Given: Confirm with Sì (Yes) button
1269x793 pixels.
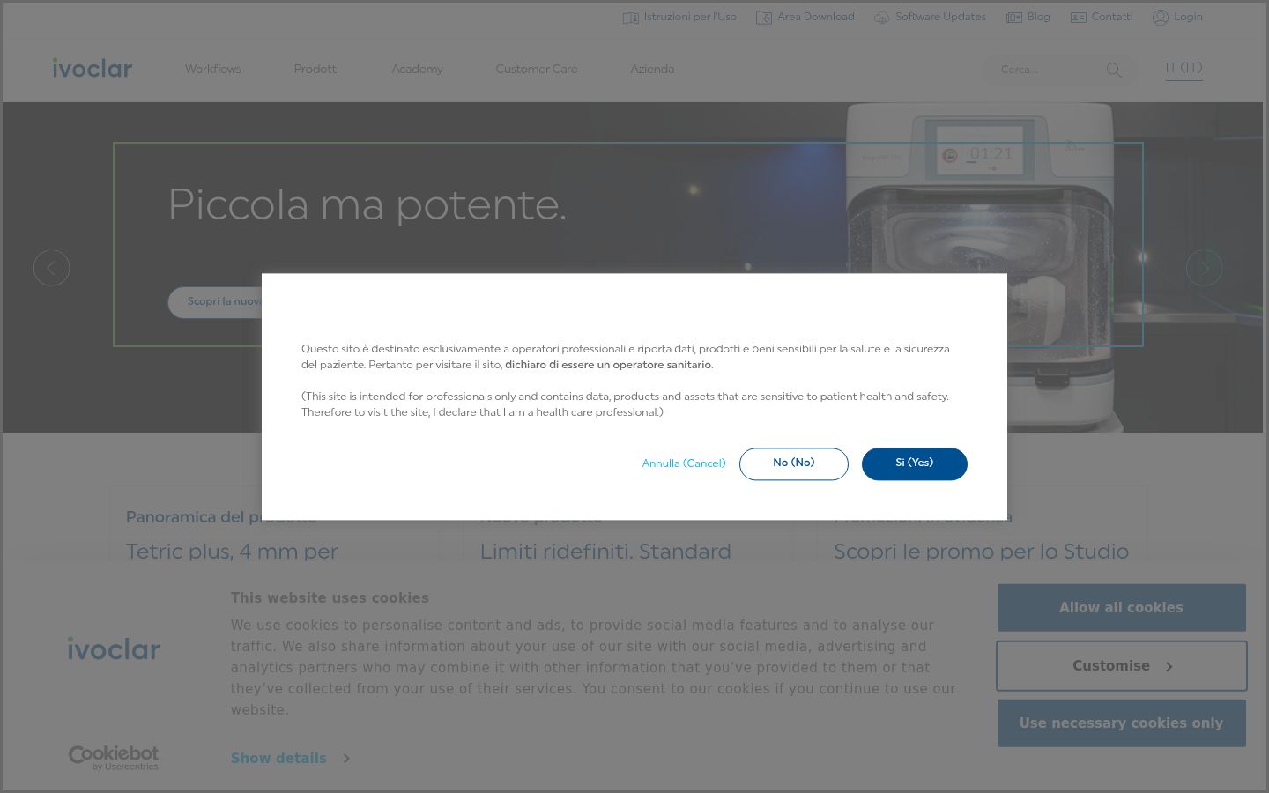Looking at the screenshot, I should [915, 464].
